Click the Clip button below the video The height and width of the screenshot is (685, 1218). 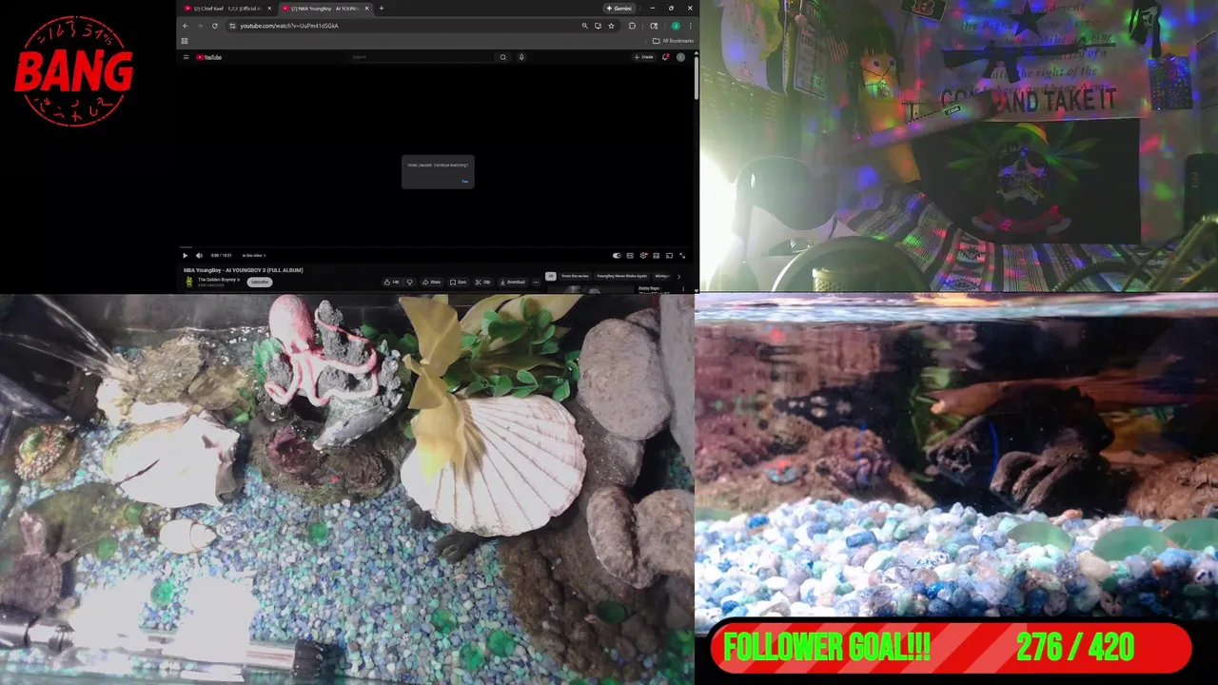(x=482, y=282)
